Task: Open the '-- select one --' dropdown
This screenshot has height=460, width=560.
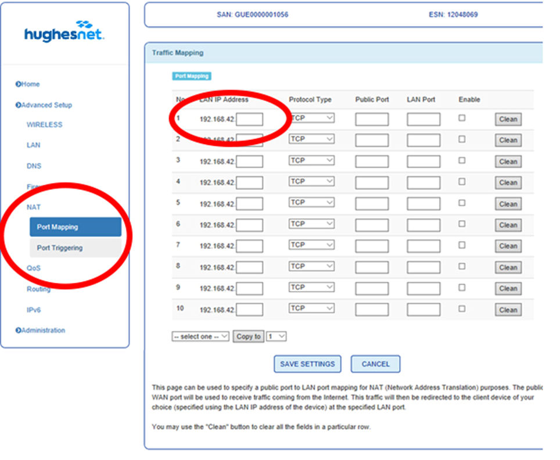Action: click(200, 336)
